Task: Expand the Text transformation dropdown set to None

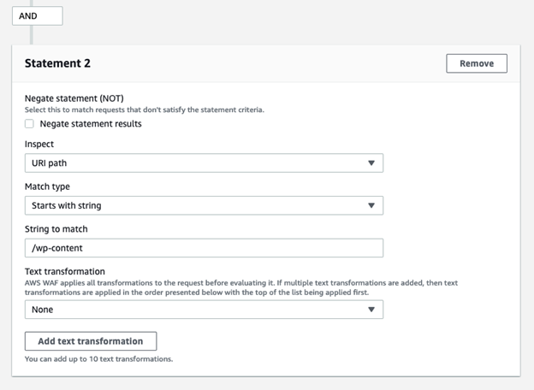Action: 204,310
